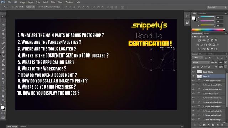The height and width of the screenshot is (128, 228).
Task: Open the Essentials workspace dropdown
Action: point(217,7)
